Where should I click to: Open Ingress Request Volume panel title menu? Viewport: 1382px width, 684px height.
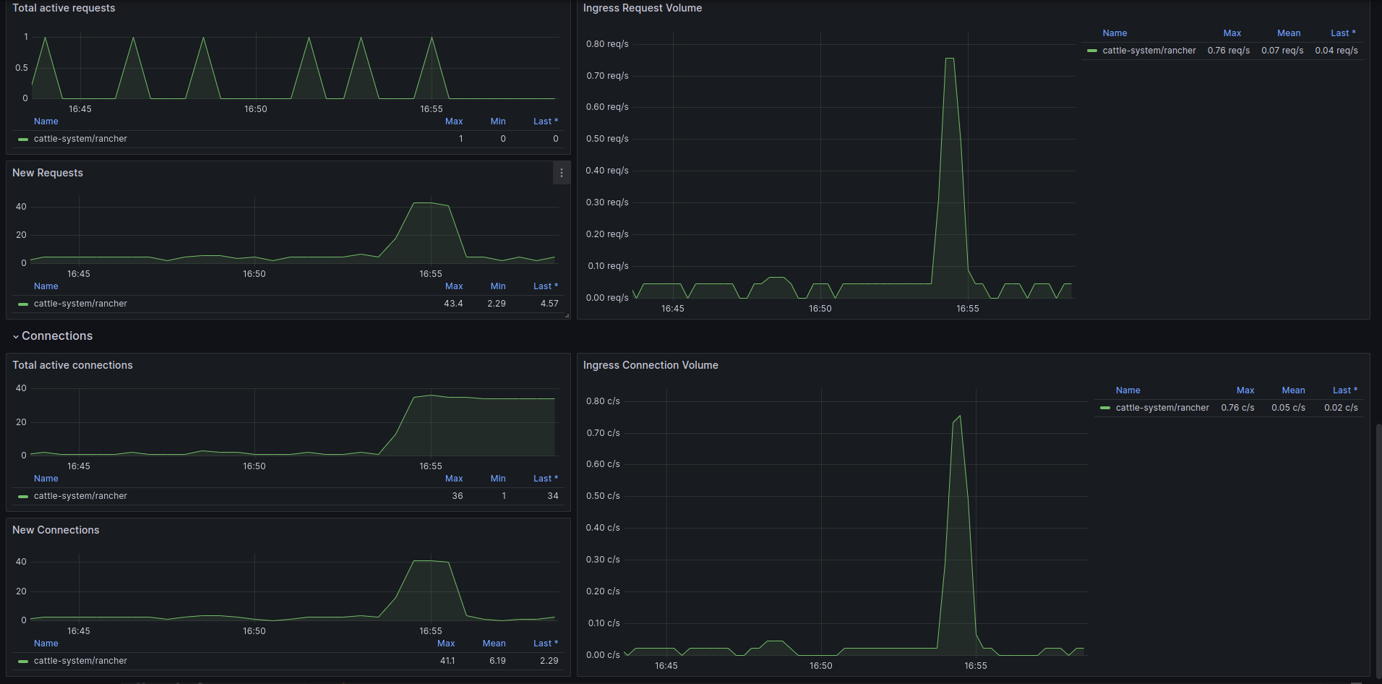643,8
